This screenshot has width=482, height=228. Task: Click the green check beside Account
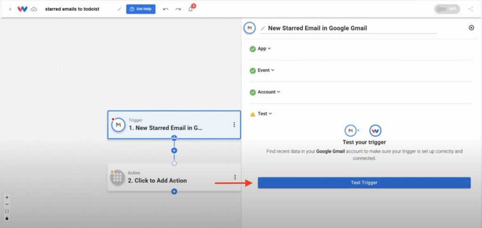pyautogui.click(x=253, y=92)
